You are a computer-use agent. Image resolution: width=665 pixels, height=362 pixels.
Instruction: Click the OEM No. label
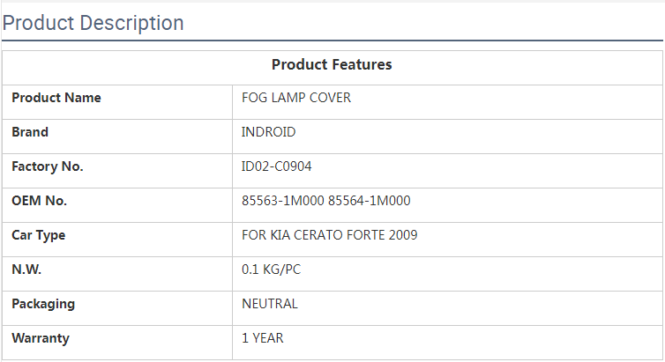40,201
